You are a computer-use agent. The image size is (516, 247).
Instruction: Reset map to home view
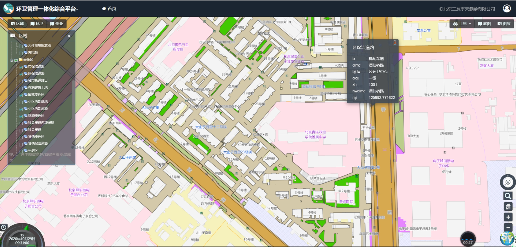point(508,206)
